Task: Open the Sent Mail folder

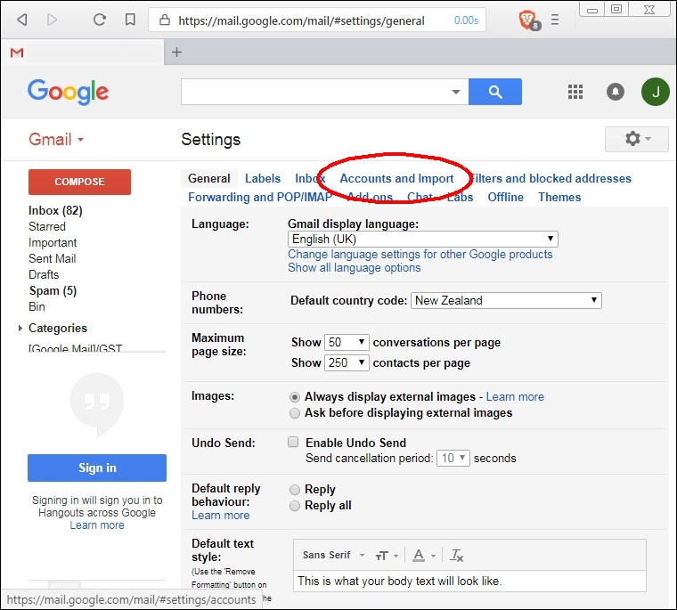Action: tap(52, 258)
